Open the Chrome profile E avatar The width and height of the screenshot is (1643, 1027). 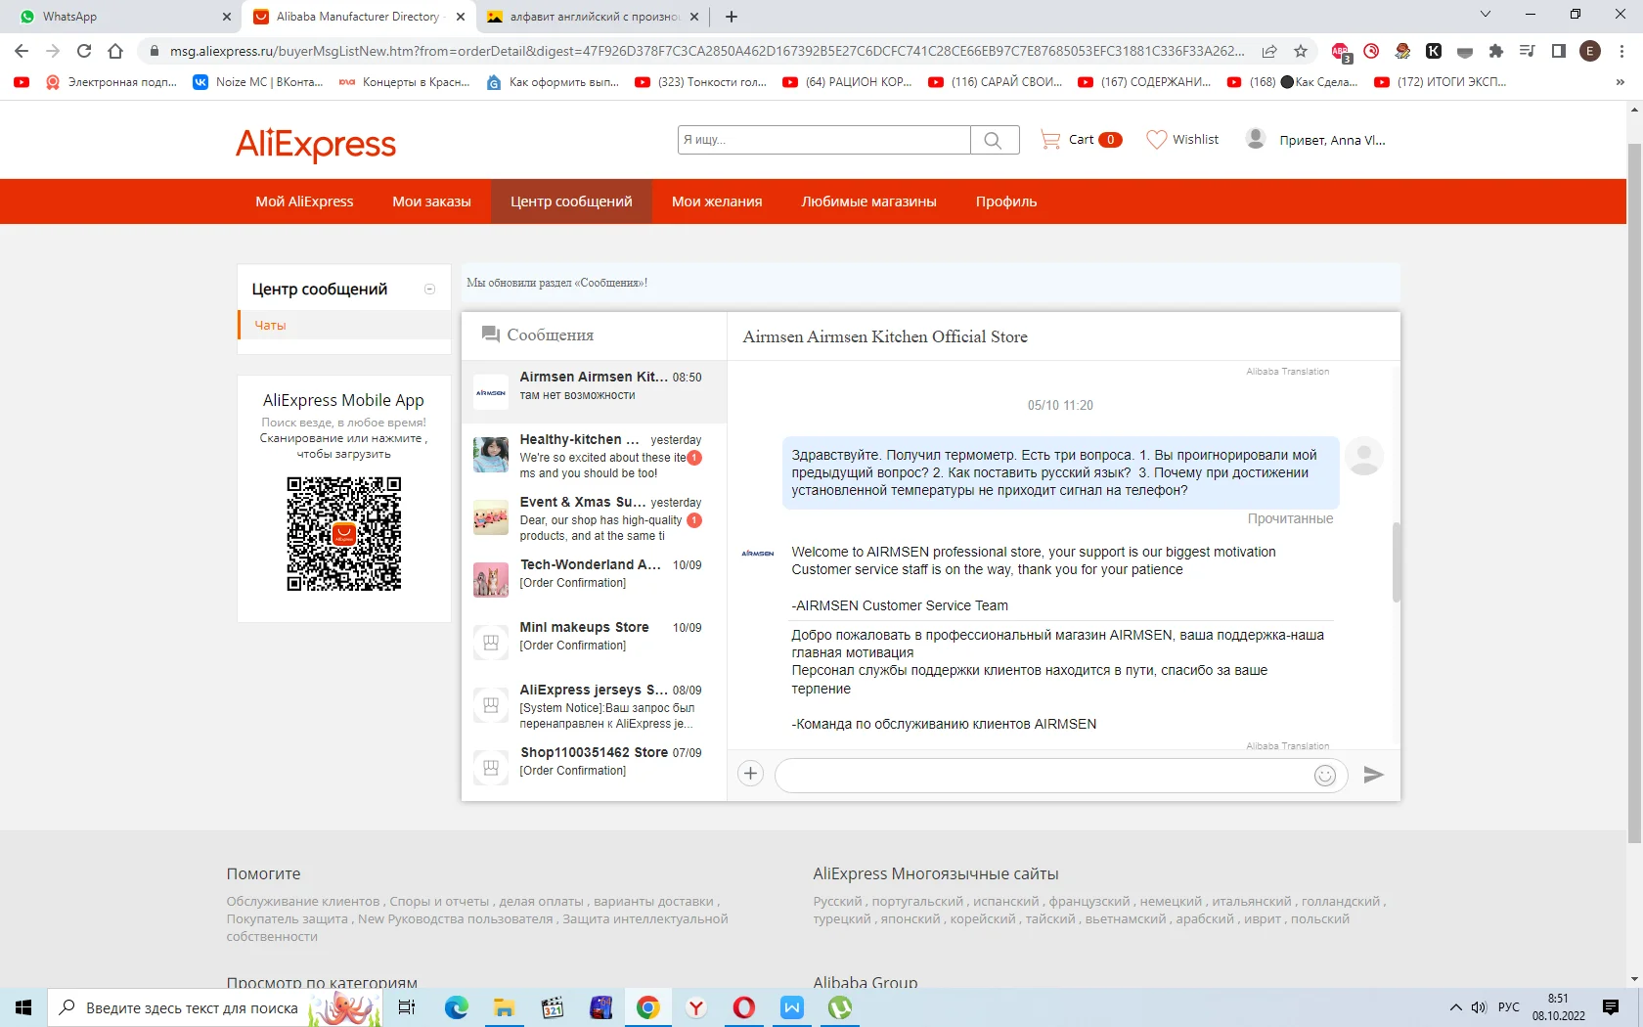[1590, 51]
